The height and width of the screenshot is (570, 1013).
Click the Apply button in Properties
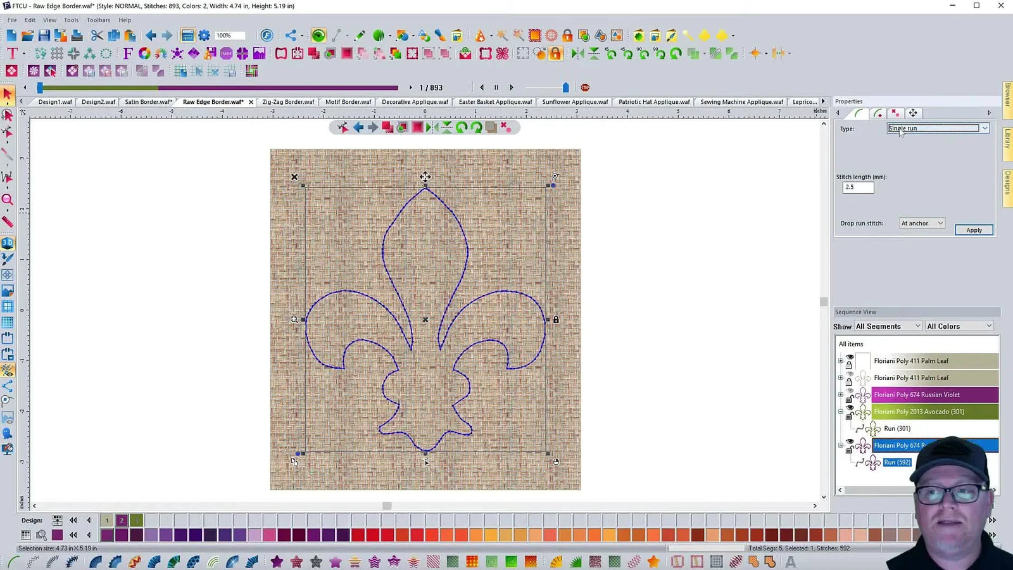[x=974, y=230]
